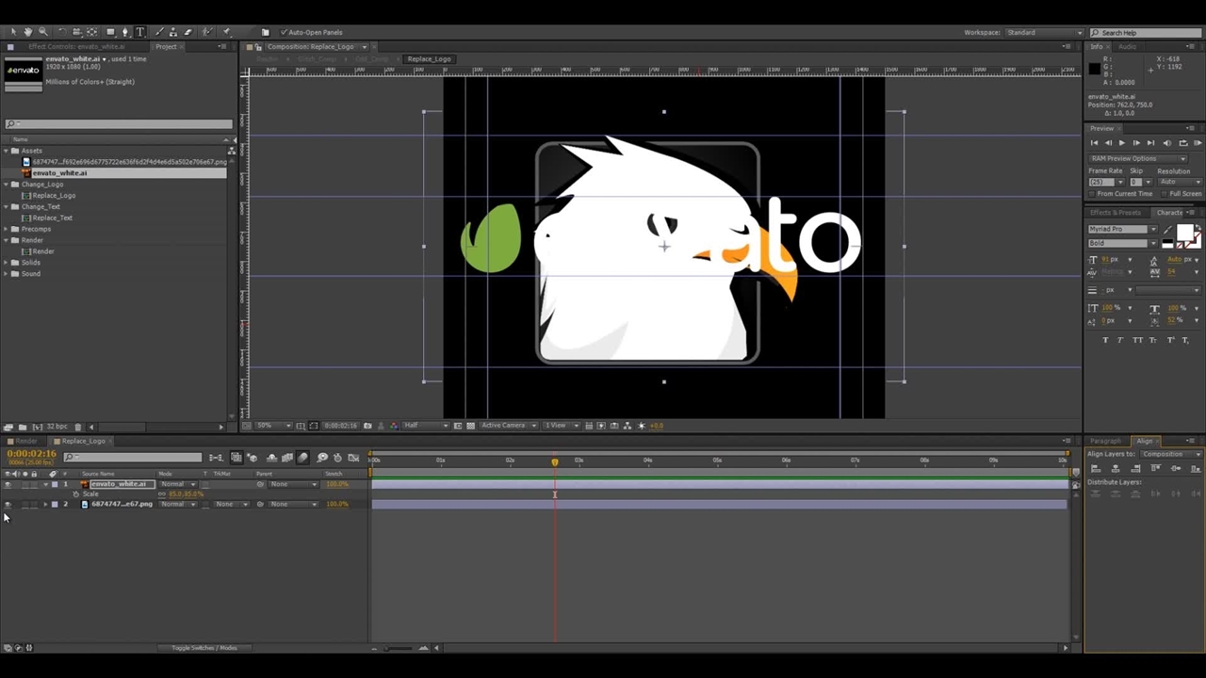Activate the Horizontal Type tool
The width and height of the screenshot is (1206, 678).
(140, 32)
